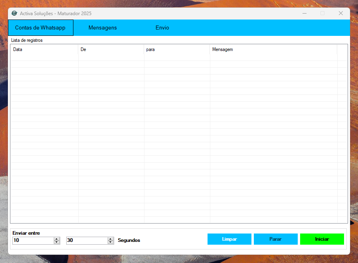Start sending with the green Iniciar button

[322, 239]
